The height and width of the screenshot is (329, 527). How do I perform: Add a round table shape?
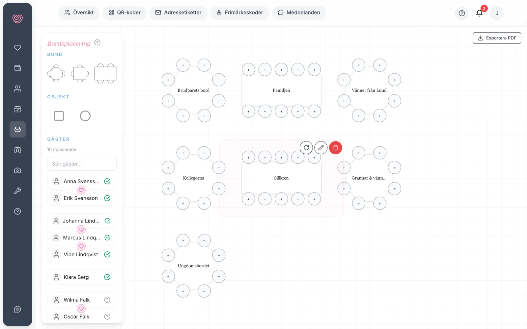pyautogui.click(x=56, y=73)
